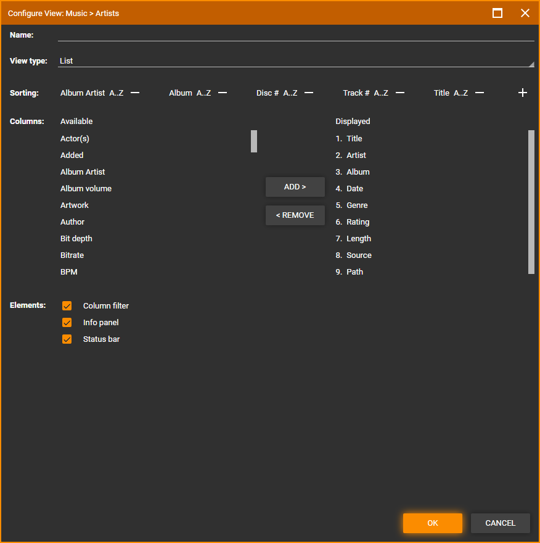Select Genre in the Displayed columns list
The image size is (540, 543).
(x=357, y=205)
